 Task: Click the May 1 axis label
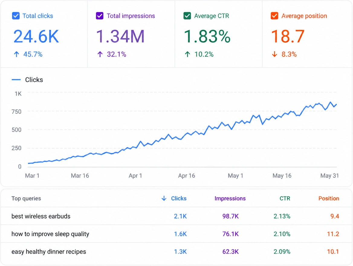235,176
